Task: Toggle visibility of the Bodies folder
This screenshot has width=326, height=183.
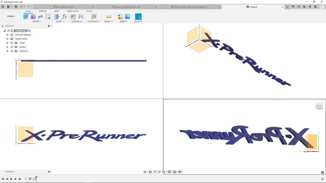Action: (12, 47)
